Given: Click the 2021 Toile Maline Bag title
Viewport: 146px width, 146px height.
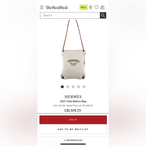Looking at the screenshot, I should coord(73,101).
